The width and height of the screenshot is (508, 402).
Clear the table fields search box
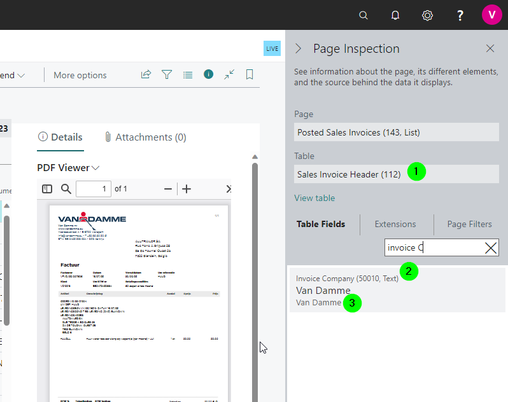point(491,248)
